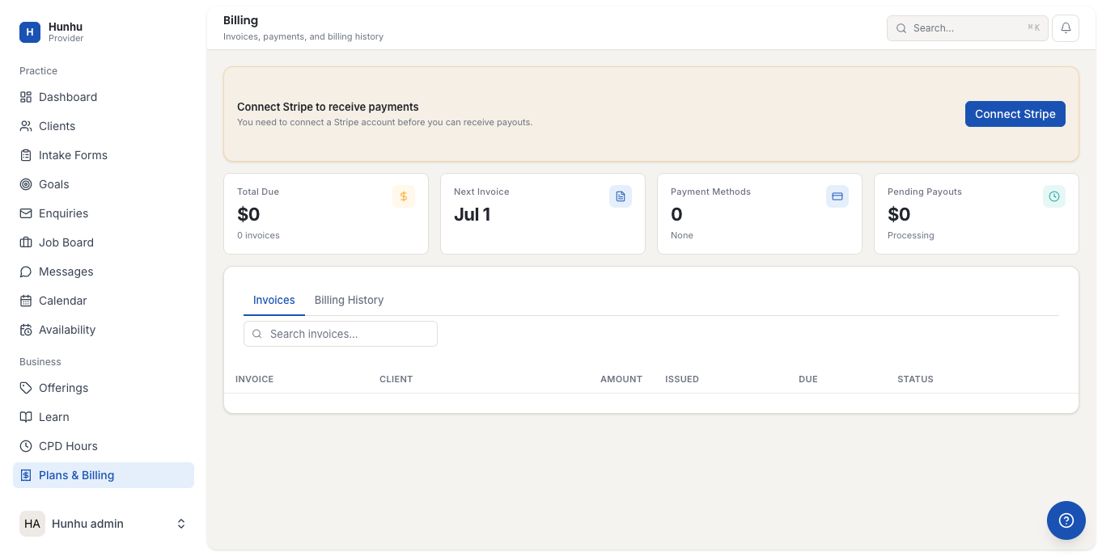Viewport: 1102px width, 556px height.
Task: Click the Offerings tag icon
Action: 26,388
